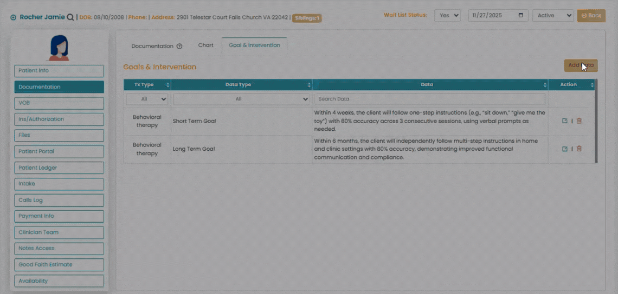The image size is (618, 294).
Task: Open the Data Type filter dropdown
Action: click(242, 99)
